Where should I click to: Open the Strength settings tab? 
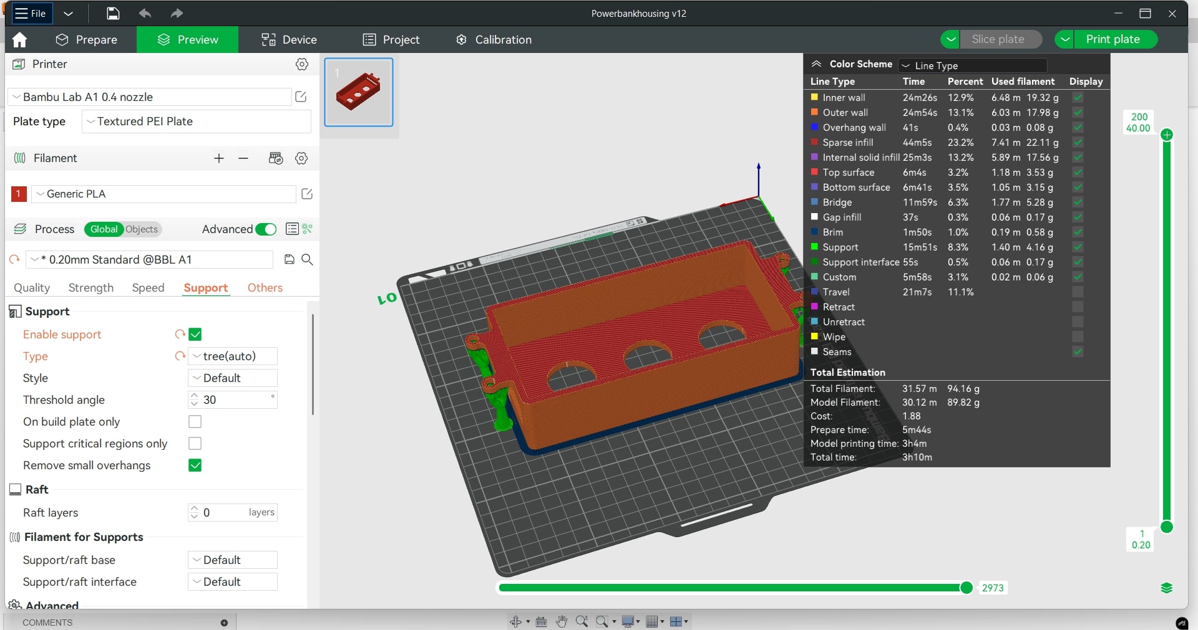click(x=91, y=288)
